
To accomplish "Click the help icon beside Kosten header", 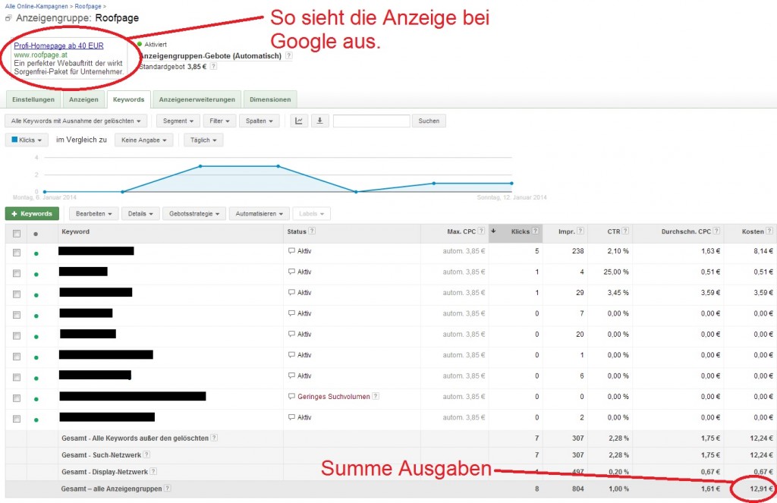I will (x=769, y=231).
